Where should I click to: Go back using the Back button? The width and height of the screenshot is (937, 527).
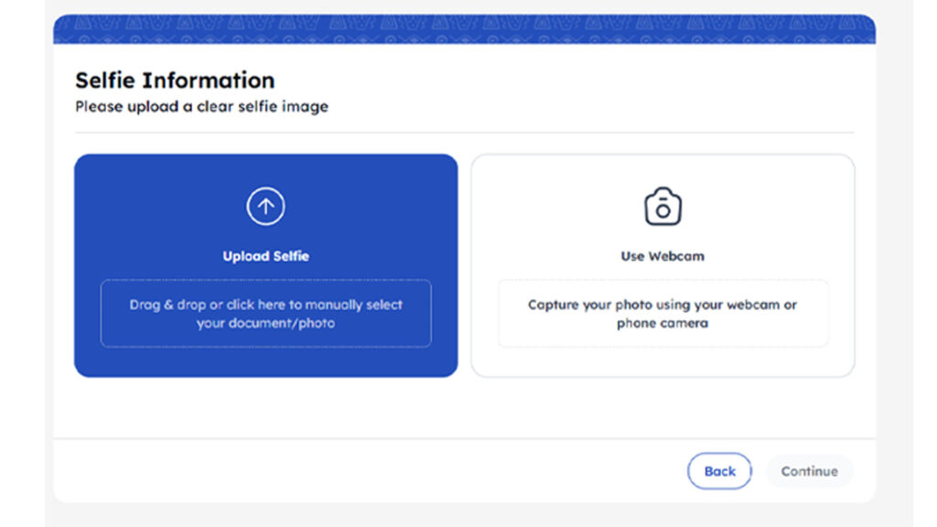[719, 471]
